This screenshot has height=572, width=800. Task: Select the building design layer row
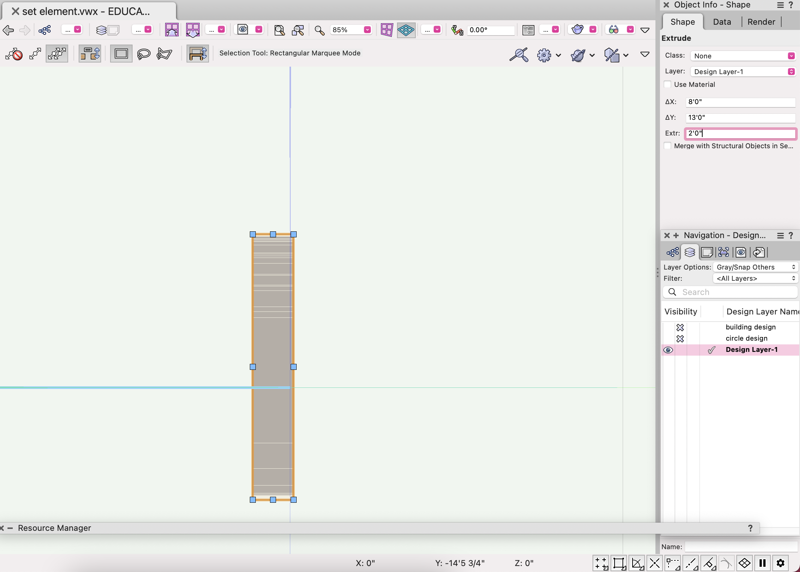pos(751,327)
